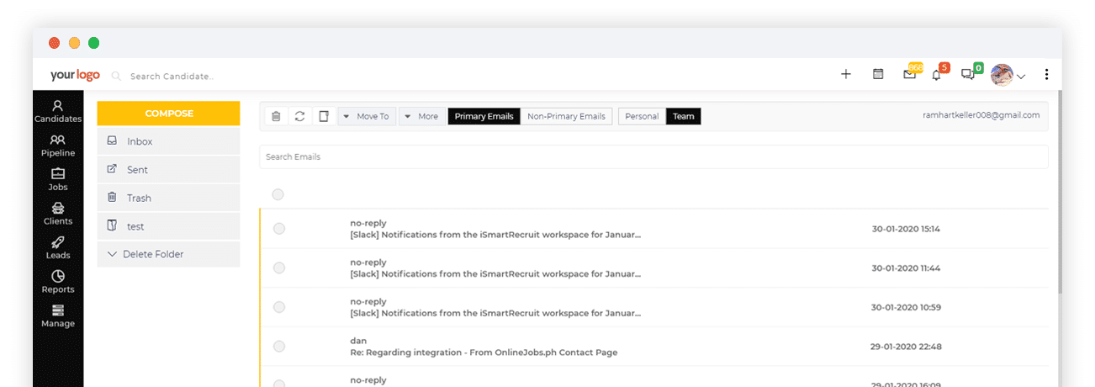Open the Candidates section in sidebar
The image size is (1095, 387).
click(x=57, y=112)
